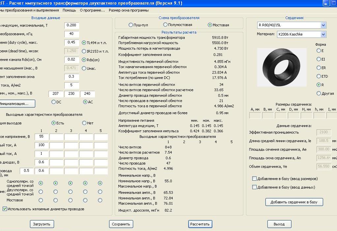Open the Помощь menu

69,10
